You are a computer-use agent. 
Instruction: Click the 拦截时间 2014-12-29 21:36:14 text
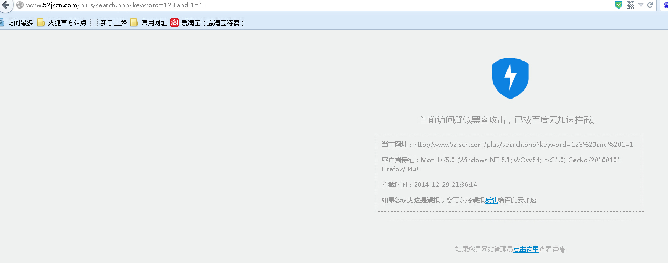(x=429, y=185)
